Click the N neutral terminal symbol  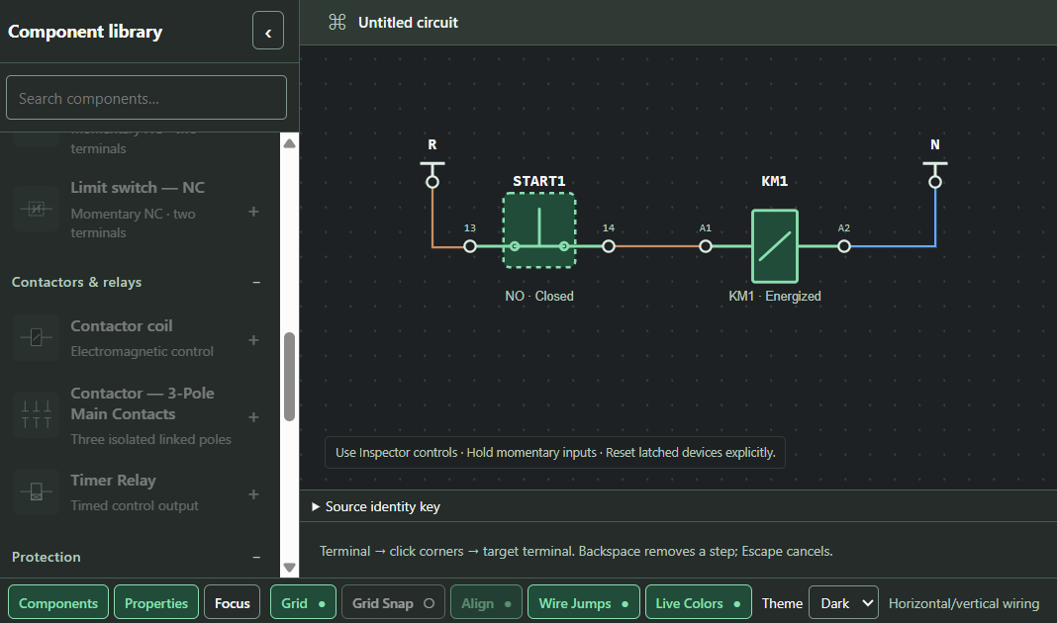[x=935, y=174]
